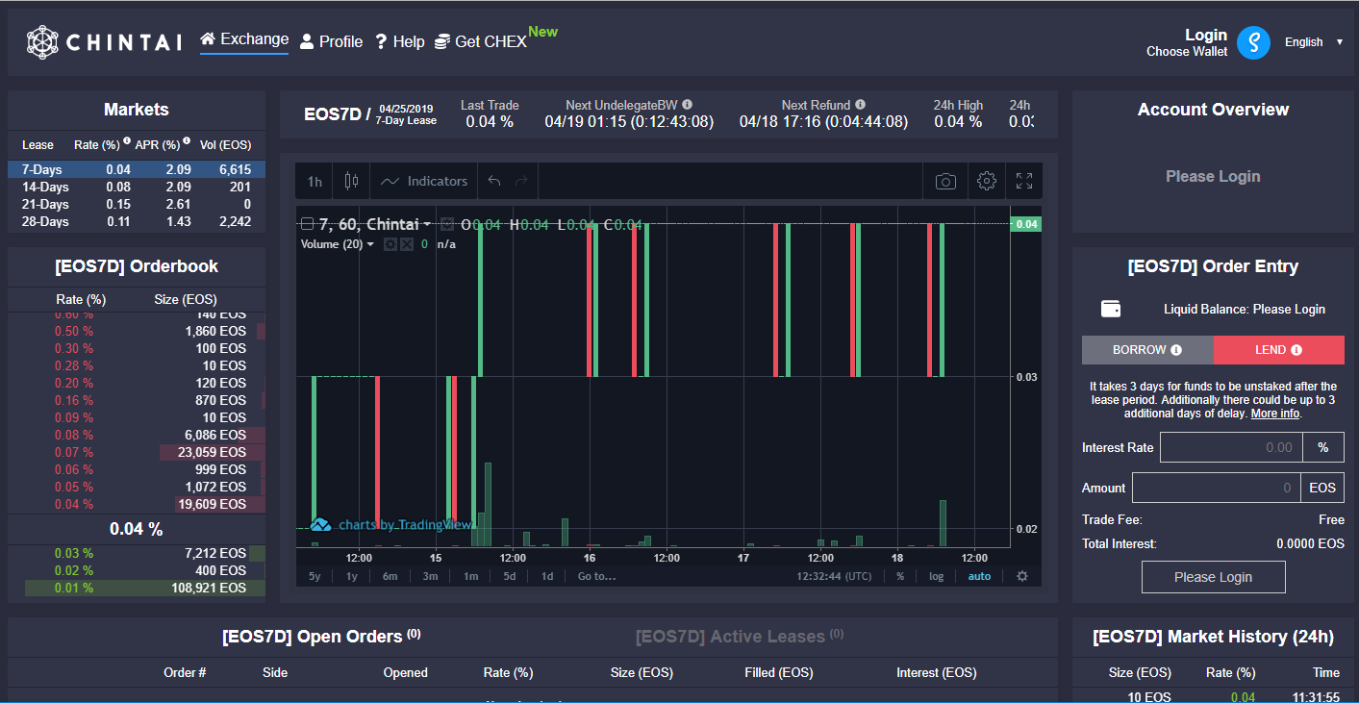Undo the last chart action

click(x=494, y=181)
